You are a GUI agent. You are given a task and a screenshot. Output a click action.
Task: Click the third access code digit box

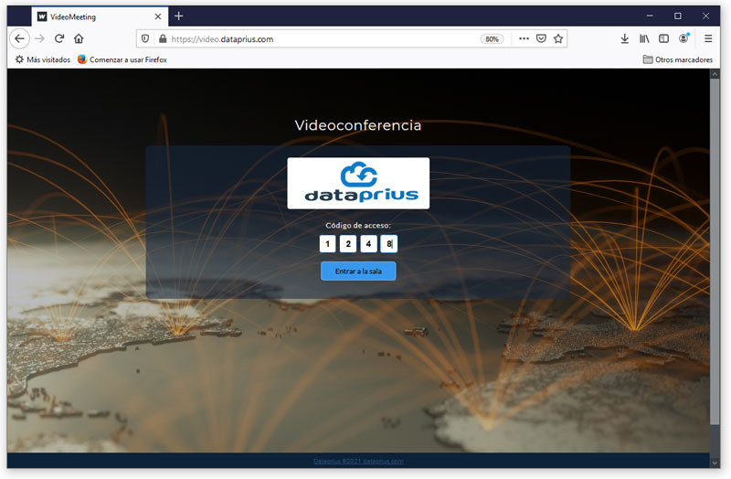(369, 244)
